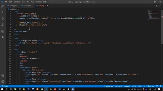
Task: Open the FileZilla taskbar icon
Action: click(55, 89)
